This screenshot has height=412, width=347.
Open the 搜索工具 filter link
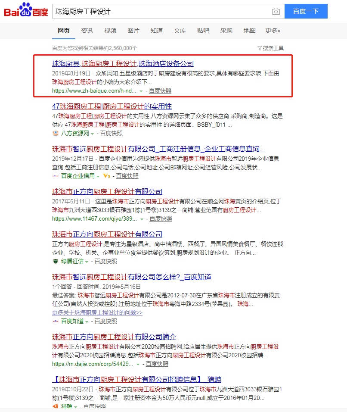click(273, 48)
